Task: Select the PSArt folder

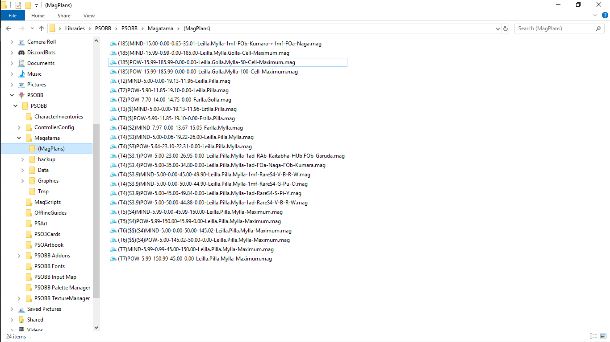Action: click(41, 224)
